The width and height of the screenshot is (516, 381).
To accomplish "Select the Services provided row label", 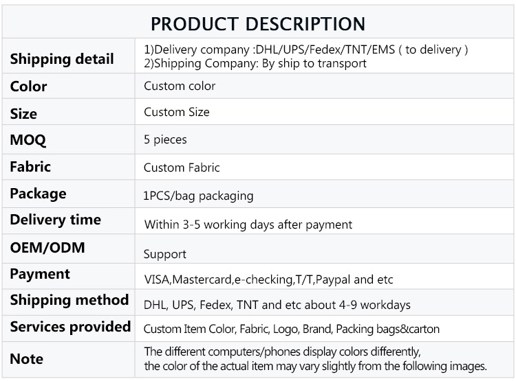I will [x=70, y=326].
